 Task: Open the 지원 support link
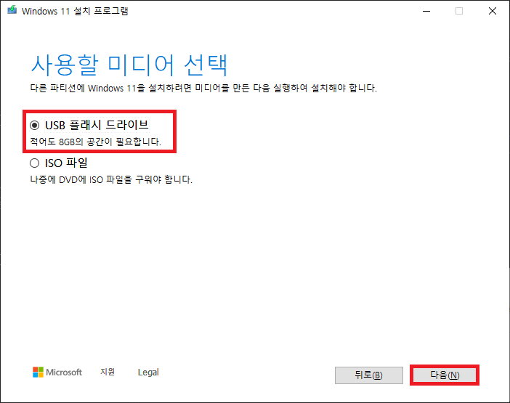(108, 372)
